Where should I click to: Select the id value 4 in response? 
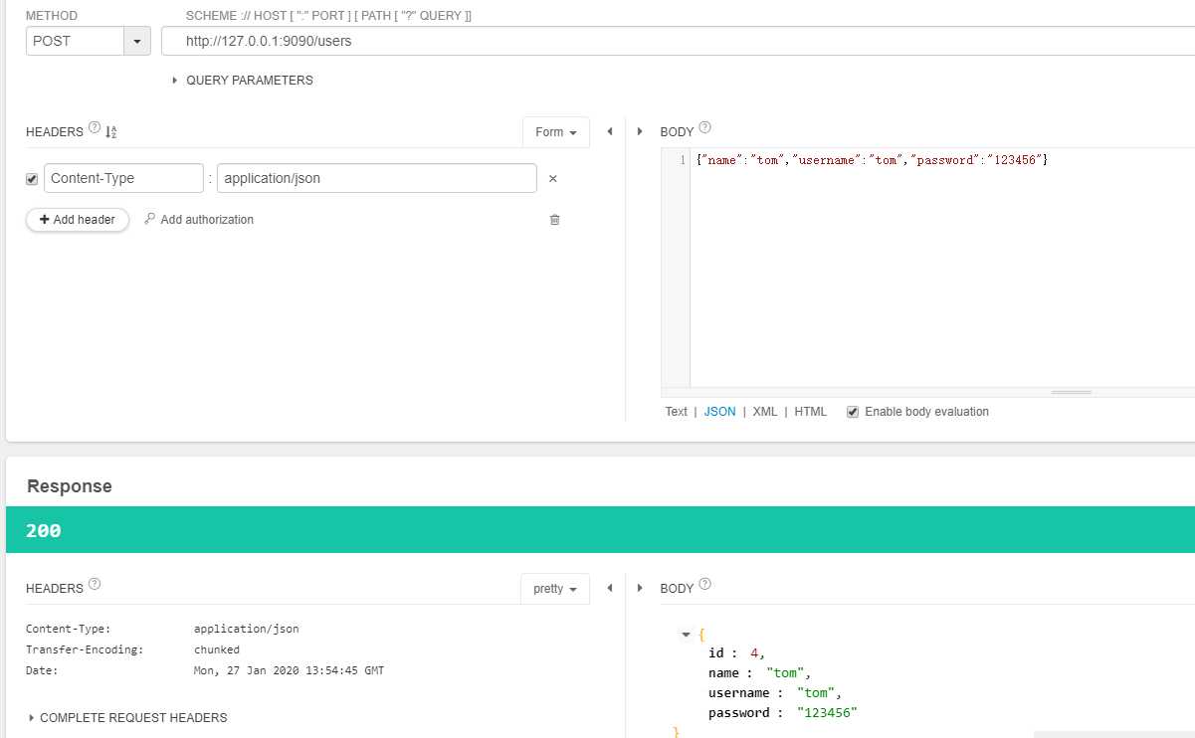(x=755, y=653)
